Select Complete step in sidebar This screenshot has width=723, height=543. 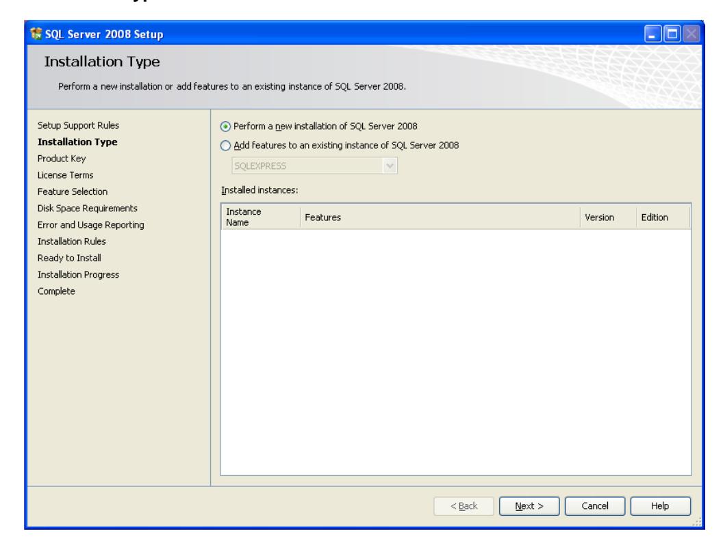(56, 291)
